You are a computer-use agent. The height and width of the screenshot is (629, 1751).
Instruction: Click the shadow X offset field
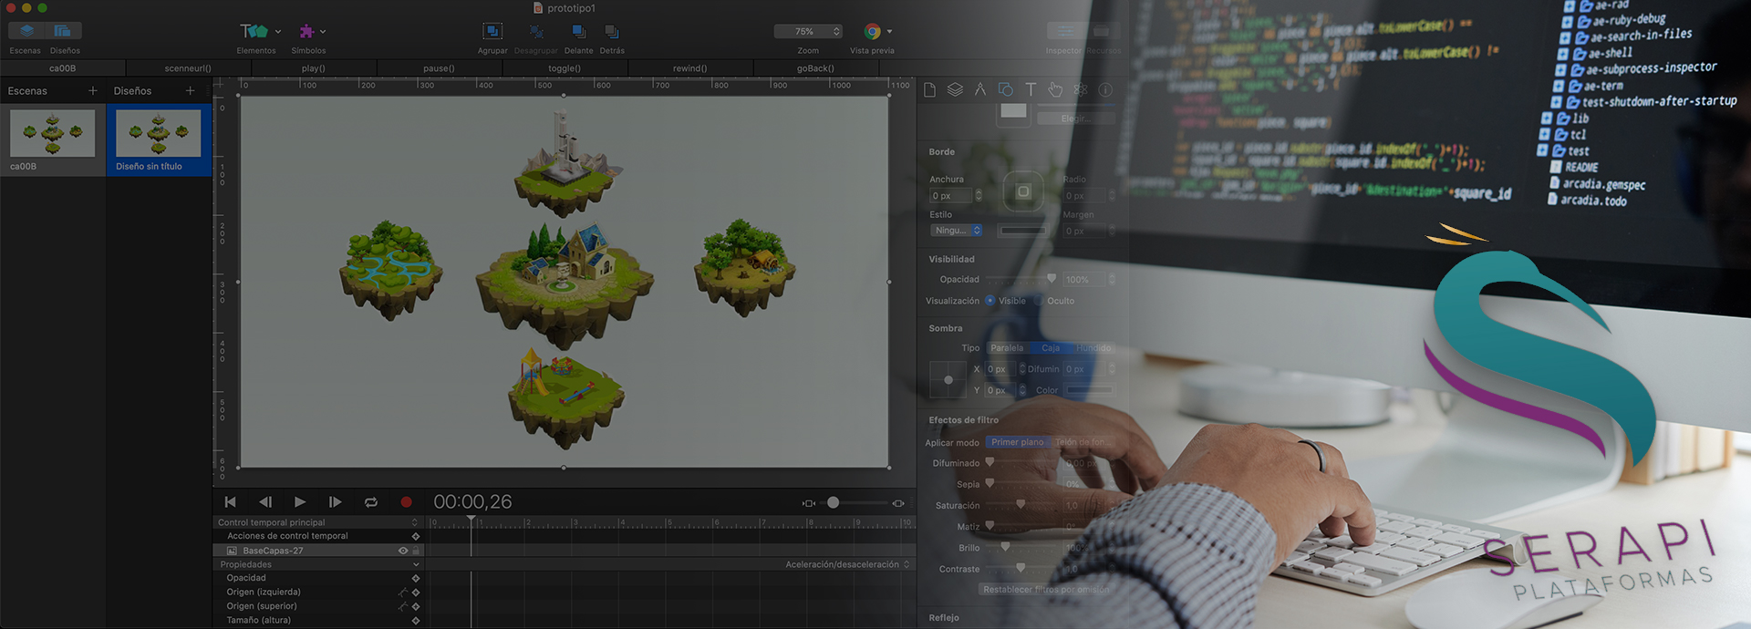[x=1000, y=369]
